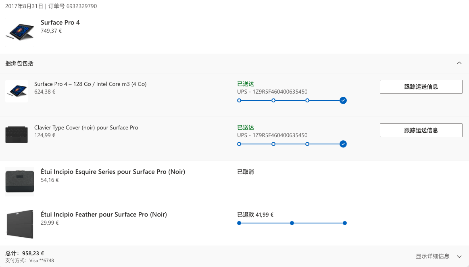This screenshot has height=267, width=469.
Task: Click Étui Incipio Esquire Series product name
Action: click(x=113, y=172)
